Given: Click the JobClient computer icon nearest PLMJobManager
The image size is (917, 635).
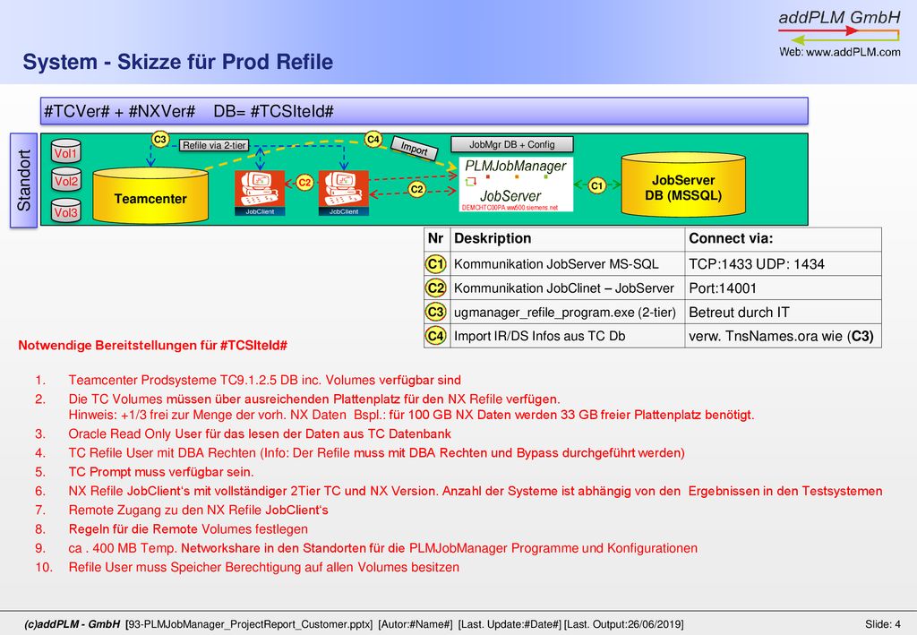Looking at the screenshot, I should [343, 193].
